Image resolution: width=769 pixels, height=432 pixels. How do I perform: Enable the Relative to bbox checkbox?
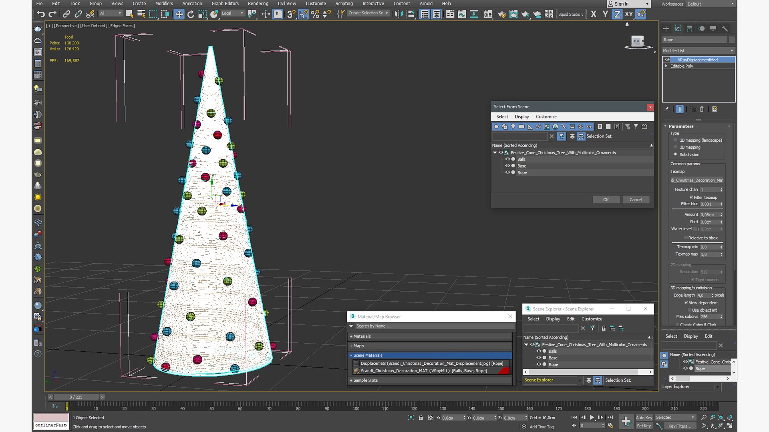coord(686,238)
